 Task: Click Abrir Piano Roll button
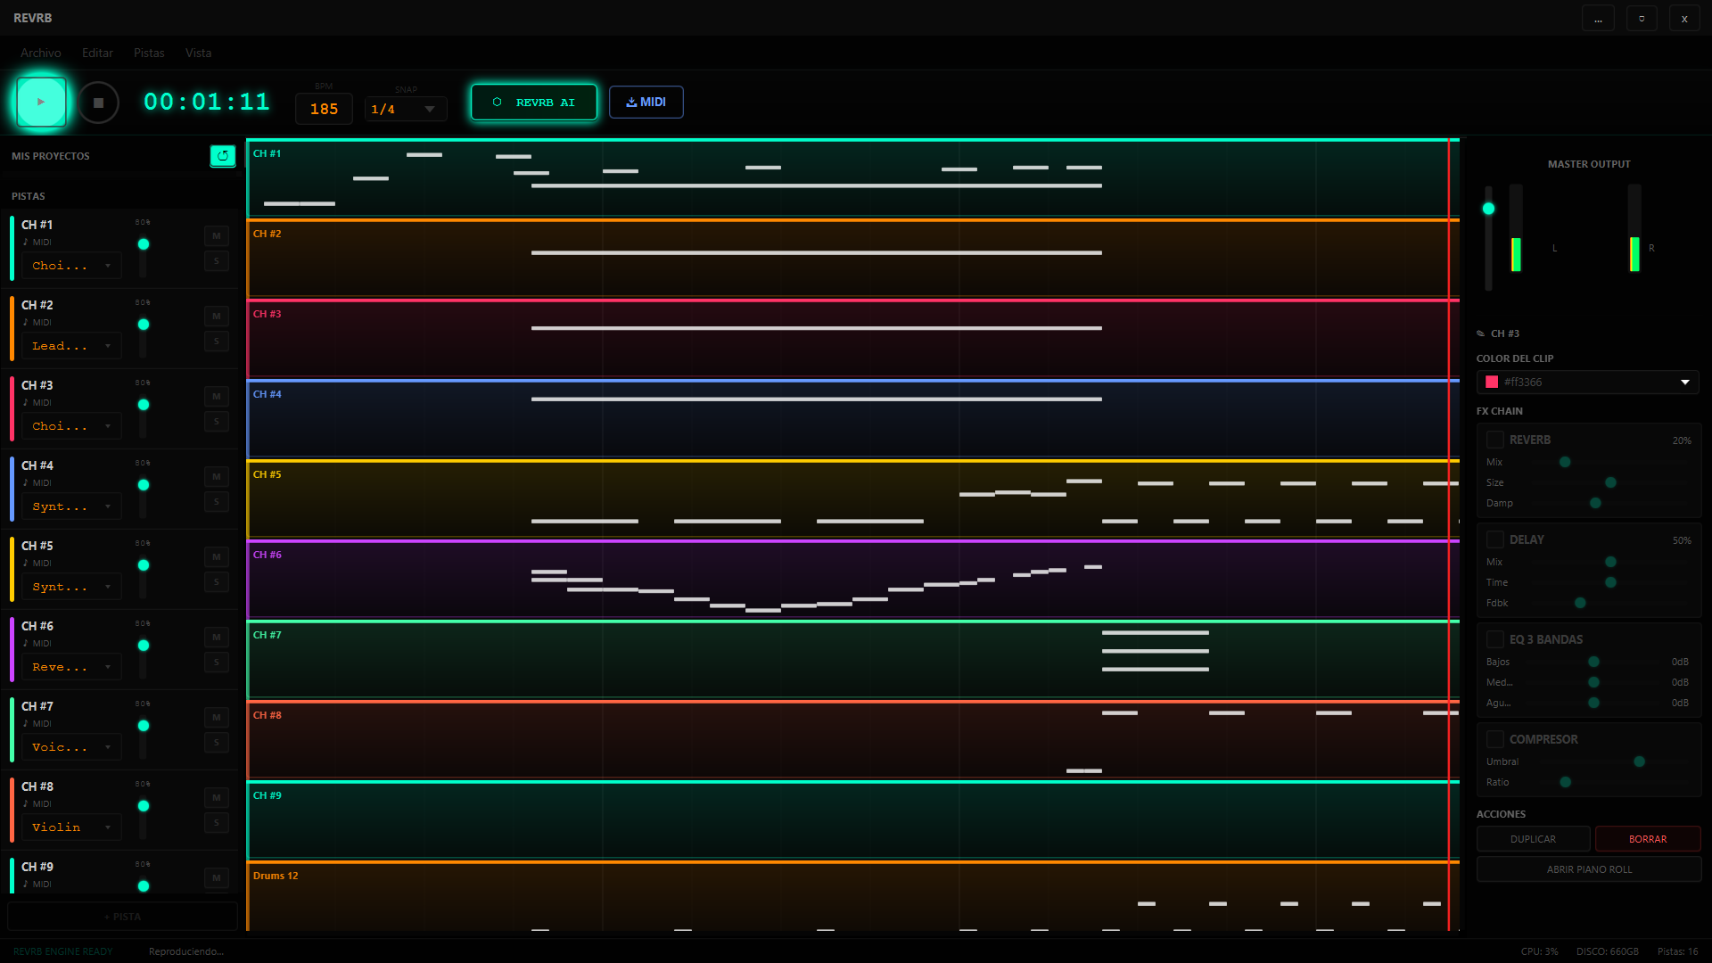coord(1589,869)
